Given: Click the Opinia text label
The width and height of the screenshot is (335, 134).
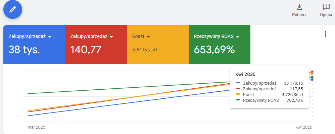Looking at the screenshot, I should [326, 15].
